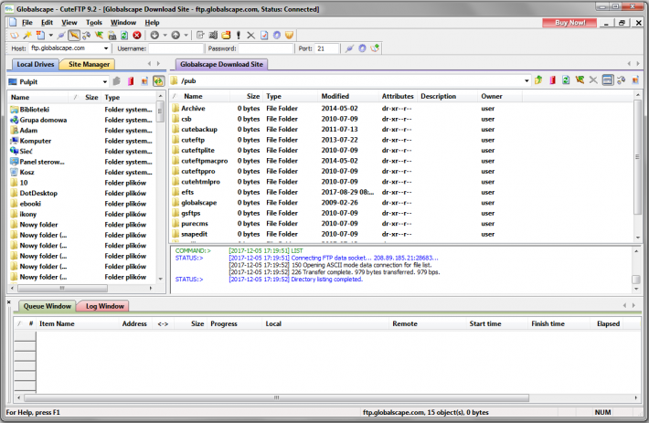Click the Download arrow button
Image resolution: width=649 pixels, height=423 pixels.
(x=154, y=36)
